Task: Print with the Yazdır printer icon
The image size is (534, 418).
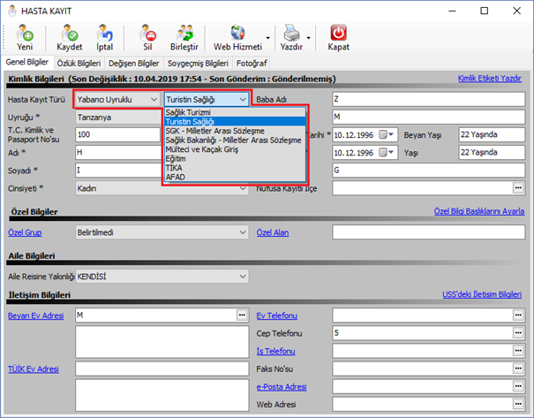Action: coord(291,33)
